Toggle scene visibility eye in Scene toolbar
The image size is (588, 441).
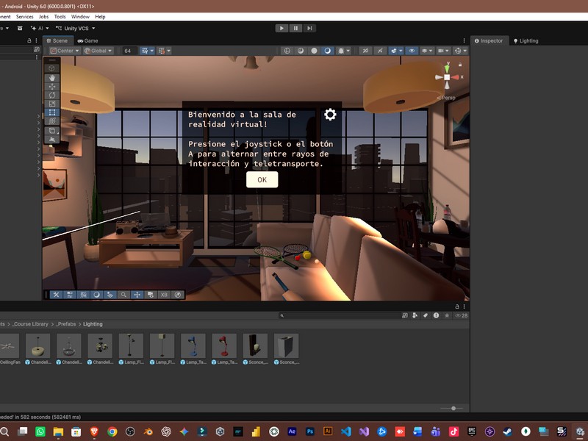(x=412, y=51)
